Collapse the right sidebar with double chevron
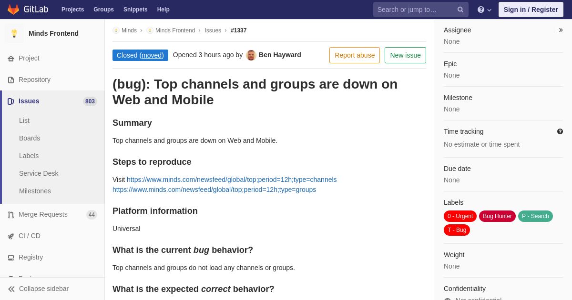The image size is (572, 300). pos(561,30)
